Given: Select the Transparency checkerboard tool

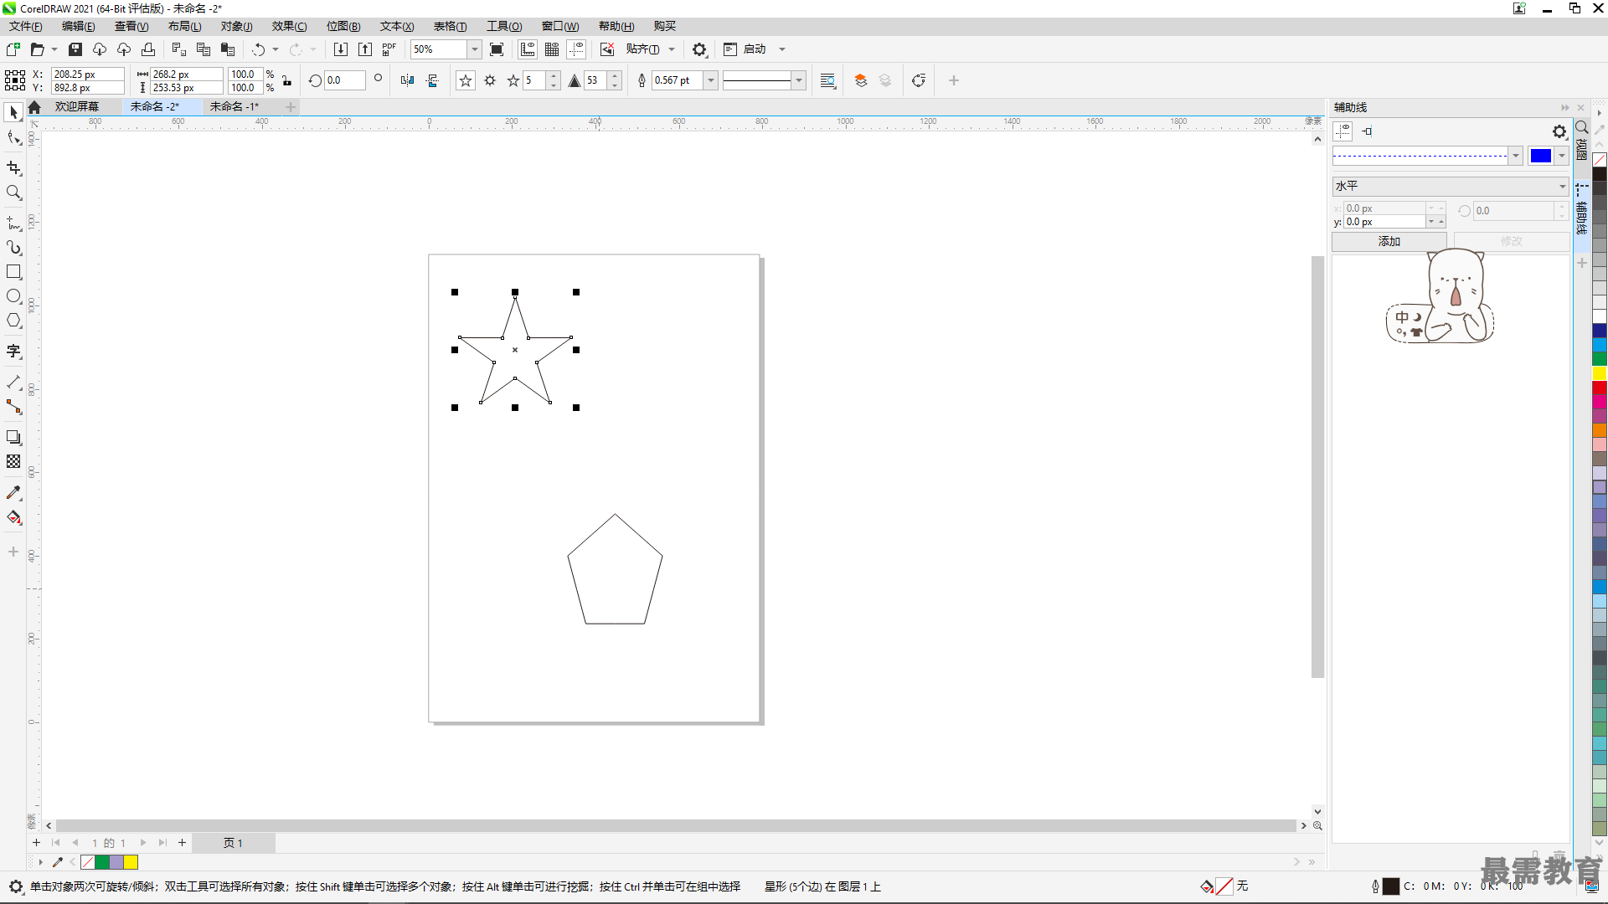Looking at the screenshot, I should (13, 461).
